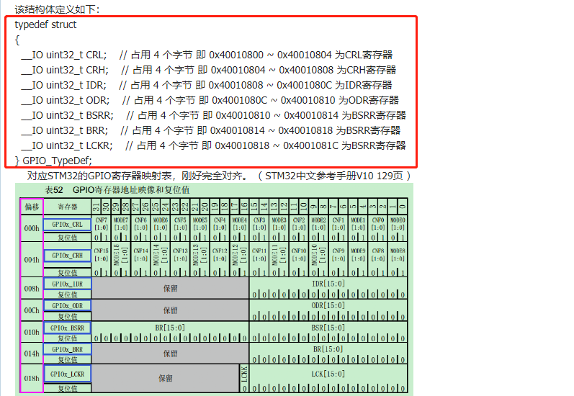Click the "__IO uint32_t BSRR;" declaration
The image size is (574, 396).
pos(68,115)
